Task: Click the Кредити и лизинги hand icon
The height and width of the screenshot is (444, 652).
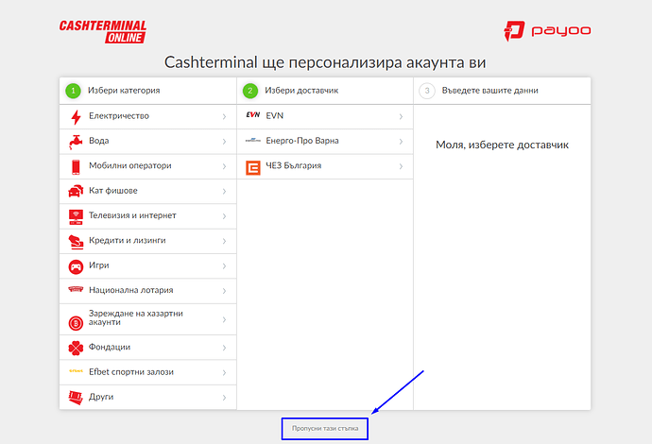Action: (x=76, y=242)
